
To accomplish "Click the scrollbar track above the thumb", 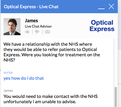I will click(x=116, y=62).
